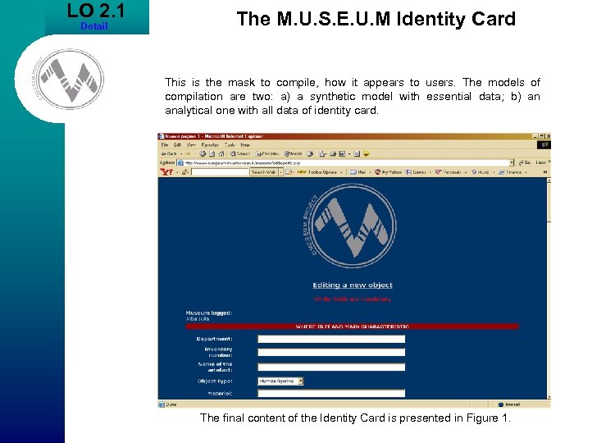Viewport: 615px width, 443px height.
Task: Open the View menu
Action: point(191,144)
